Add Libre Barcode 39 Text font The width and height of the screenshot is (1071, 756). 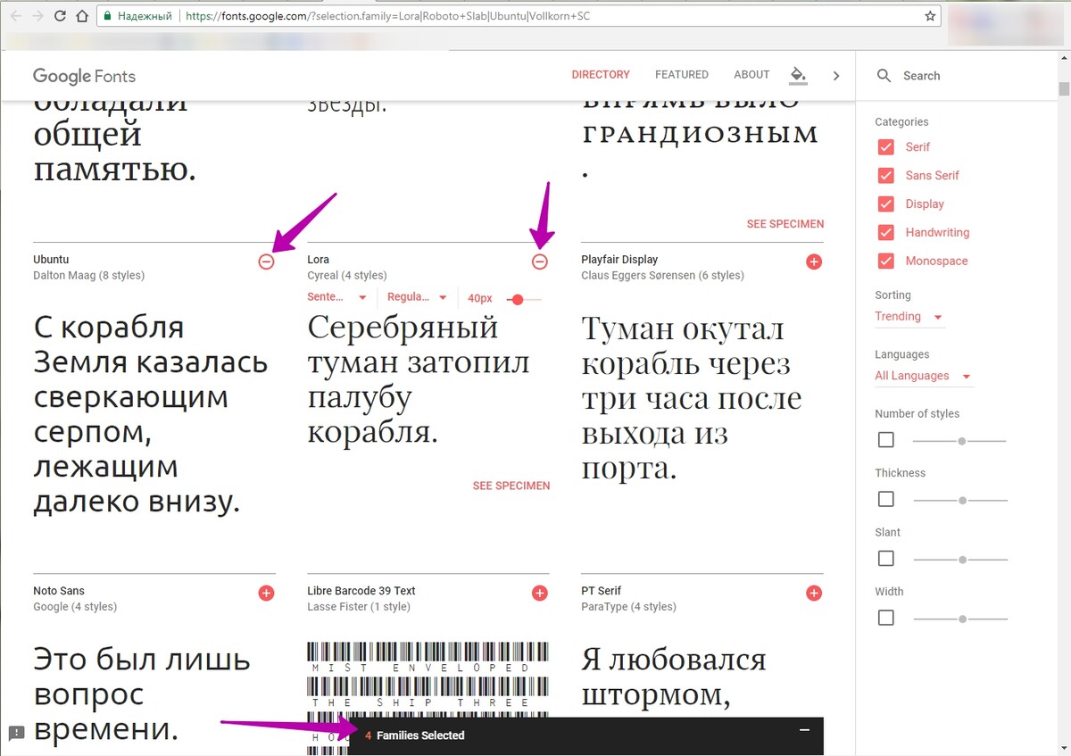coord(540,593)
